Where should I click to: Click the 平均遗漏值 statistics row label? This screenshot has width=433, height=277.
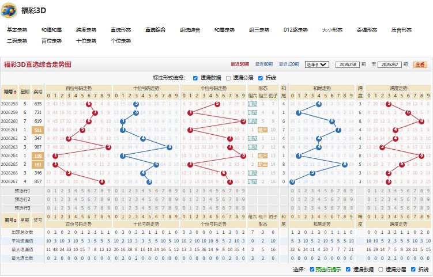(22, 241)
